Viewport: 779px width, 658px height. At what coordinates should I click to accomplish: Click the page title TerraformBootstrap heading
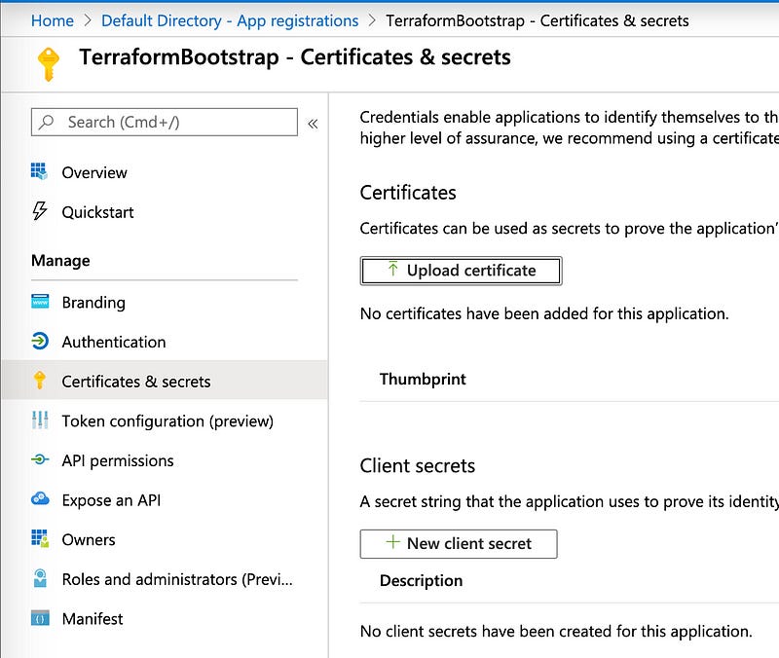tap(295, 57)
